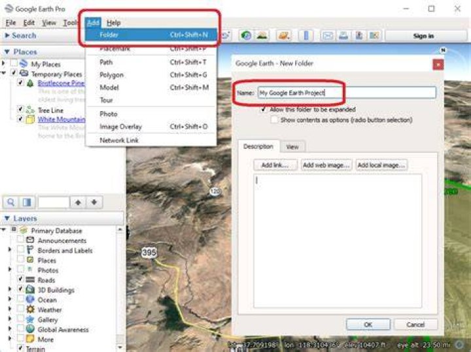471x352 pixels.
Task: Click OK in New Folder dialog
Action: pyautogui.click(x=368, y=325)
